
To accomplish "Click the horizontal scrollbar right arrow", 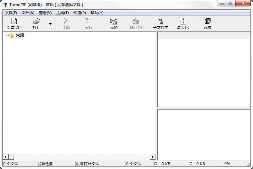I will click(153, 157).
